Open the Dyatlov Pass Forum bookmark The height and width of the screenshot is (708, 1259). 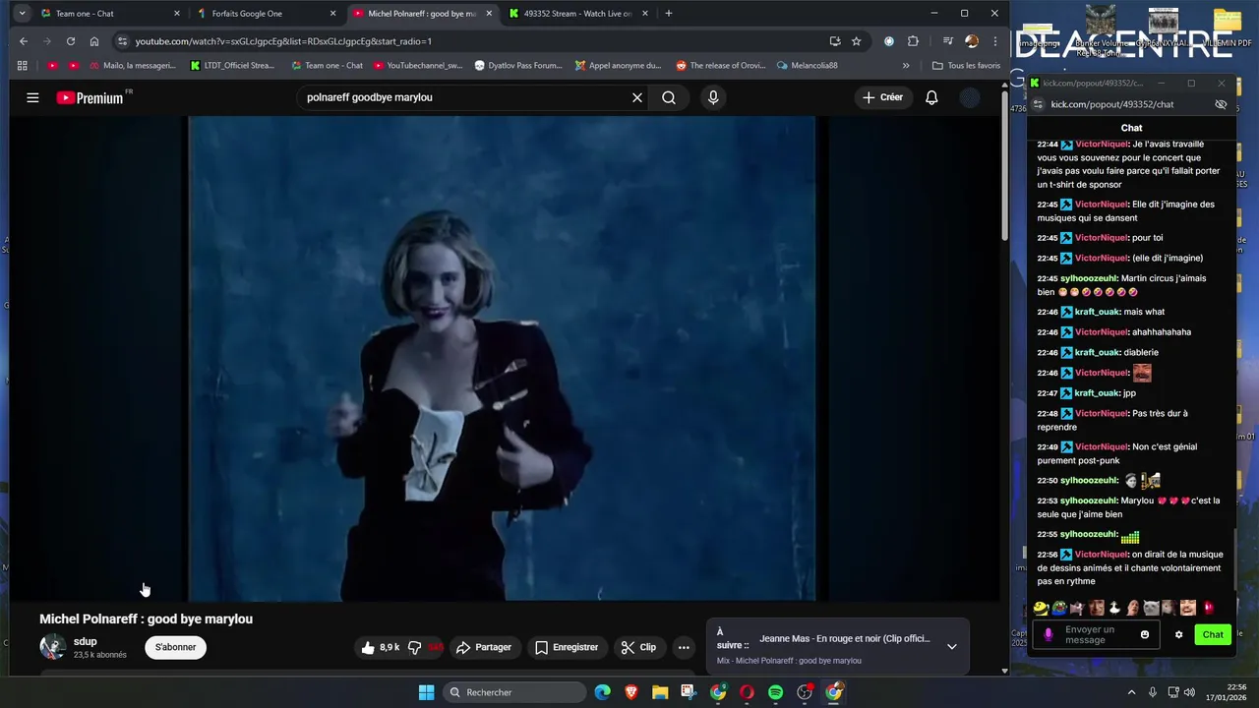click(x=518, y=66)
